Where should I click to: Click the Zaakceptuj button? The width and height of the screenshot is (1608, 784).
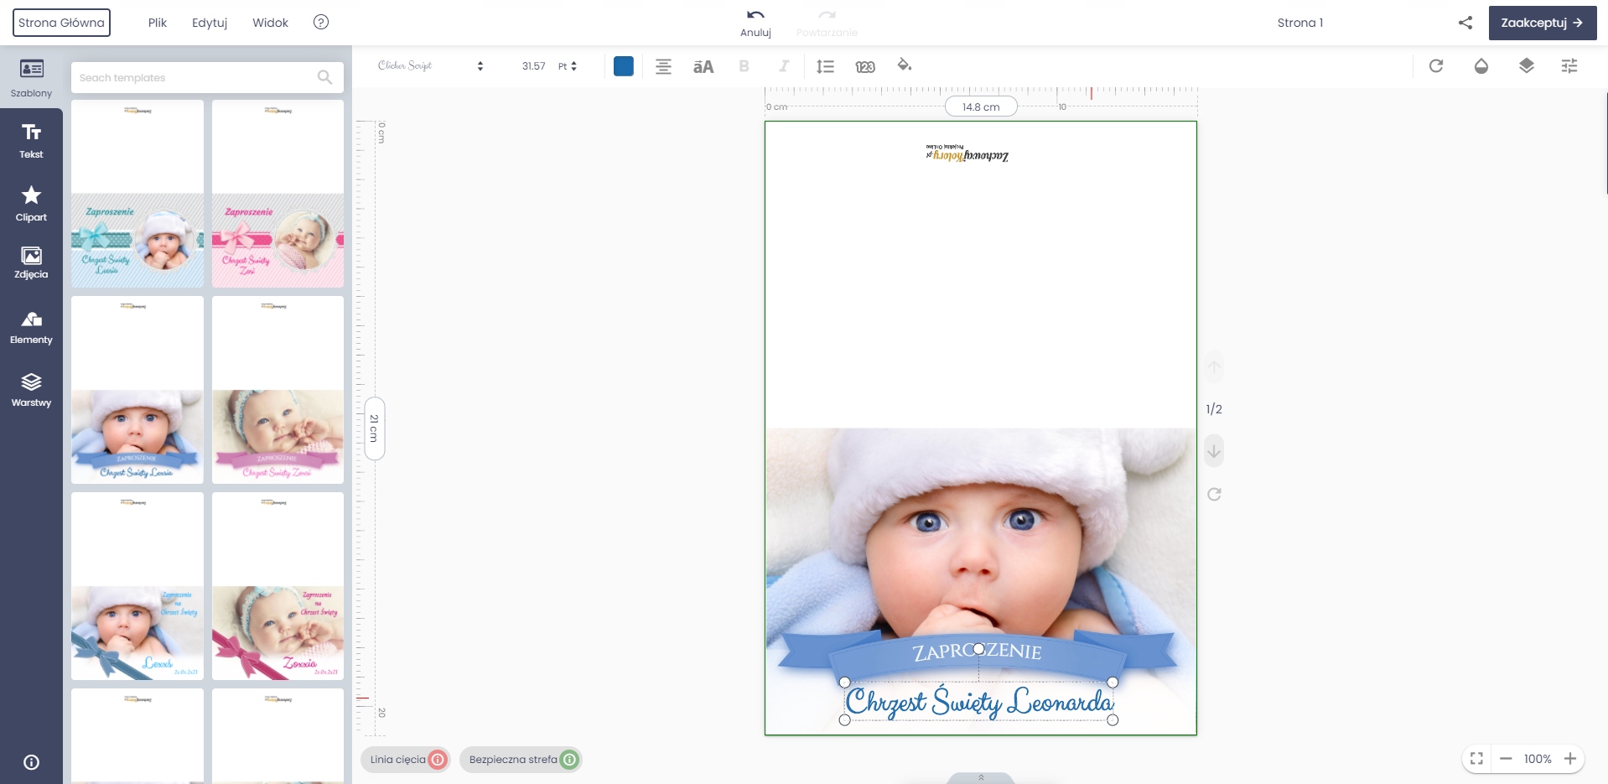tap(1542, 23)
